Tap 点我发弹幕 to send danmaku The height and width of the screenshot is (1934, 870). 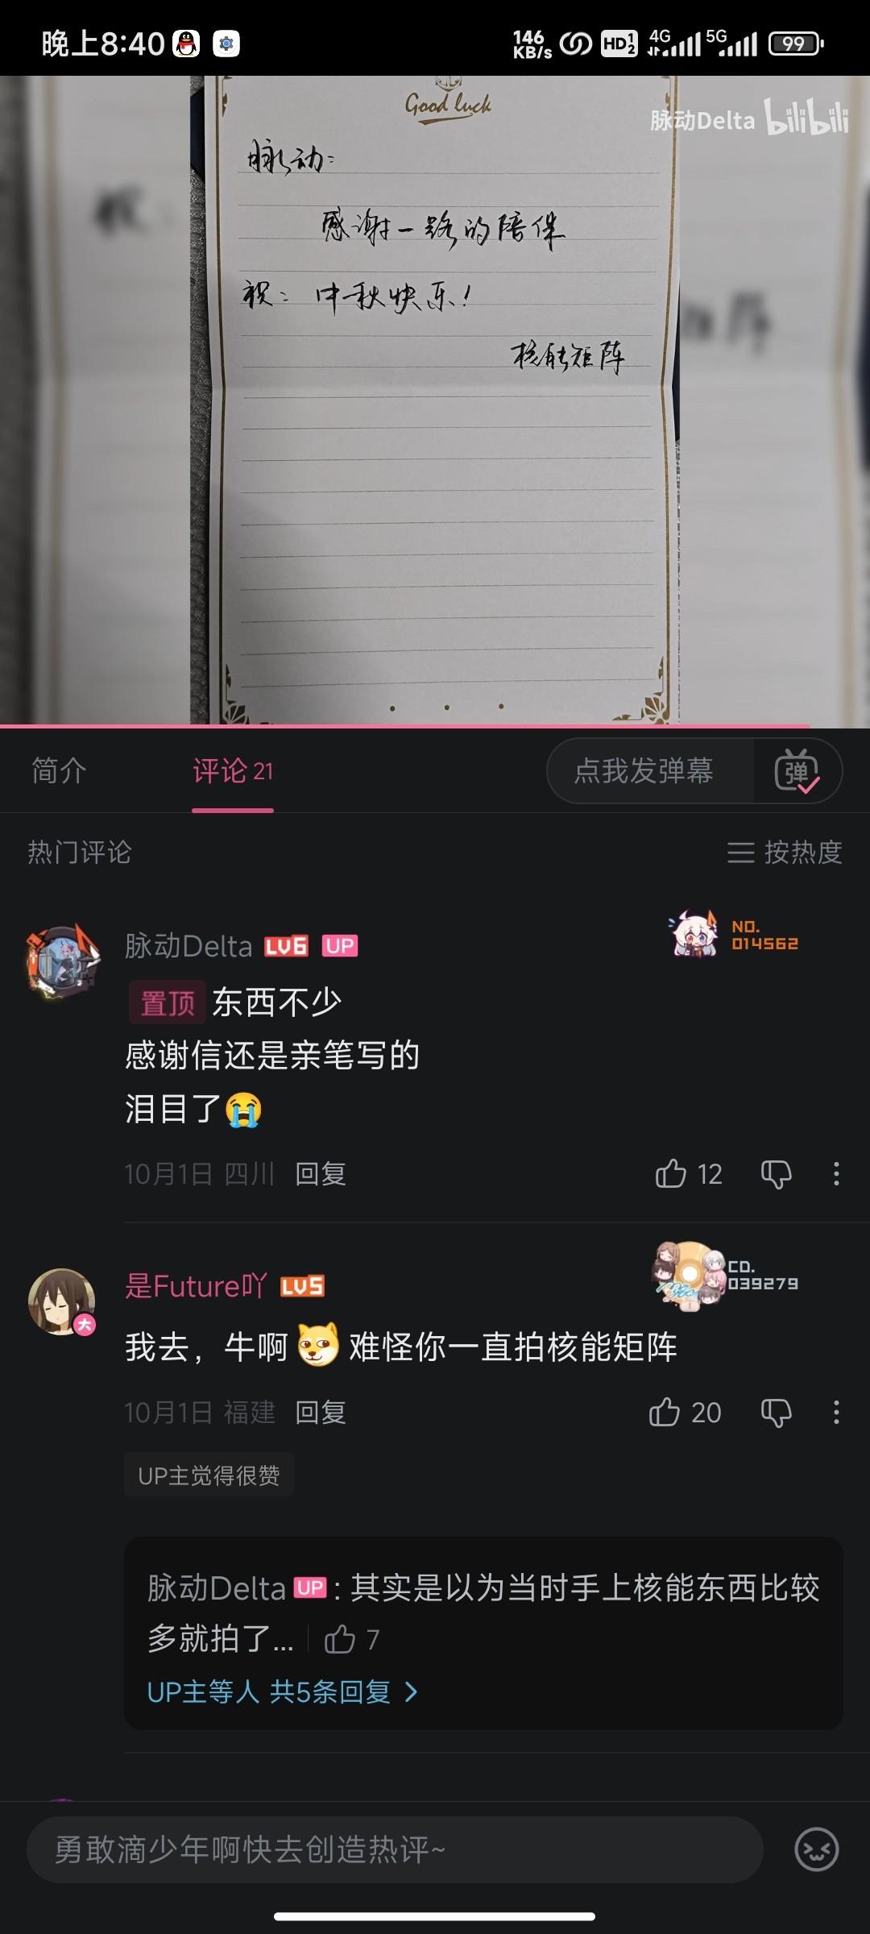click(644, 771)
